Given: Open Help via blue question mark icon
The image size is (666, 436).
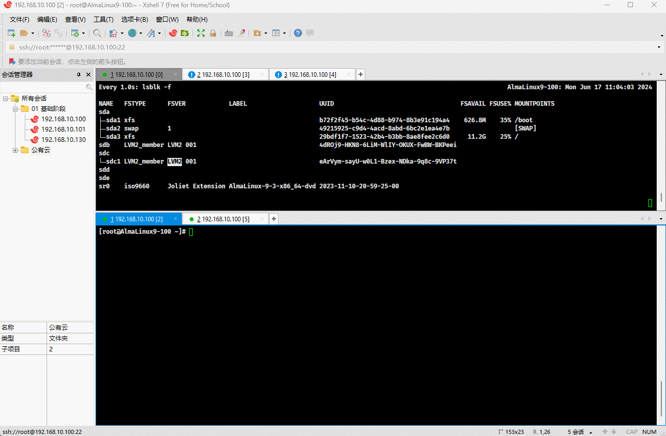Looking at the screenshot, I should [298, 33].
